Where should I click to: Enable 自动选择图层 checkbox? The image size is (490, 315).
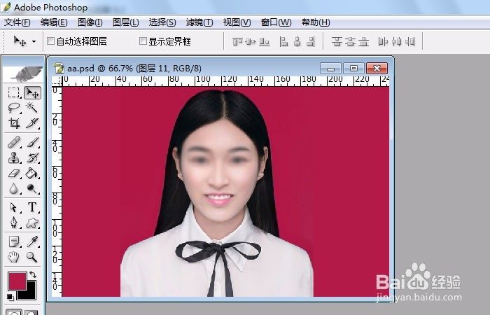pyautogui.click(x=50, y=41)
